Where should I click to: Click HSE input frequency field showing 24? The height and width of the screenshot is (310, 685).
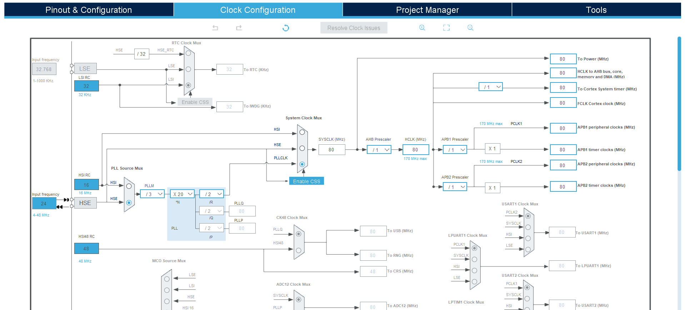tap(44, 204)
